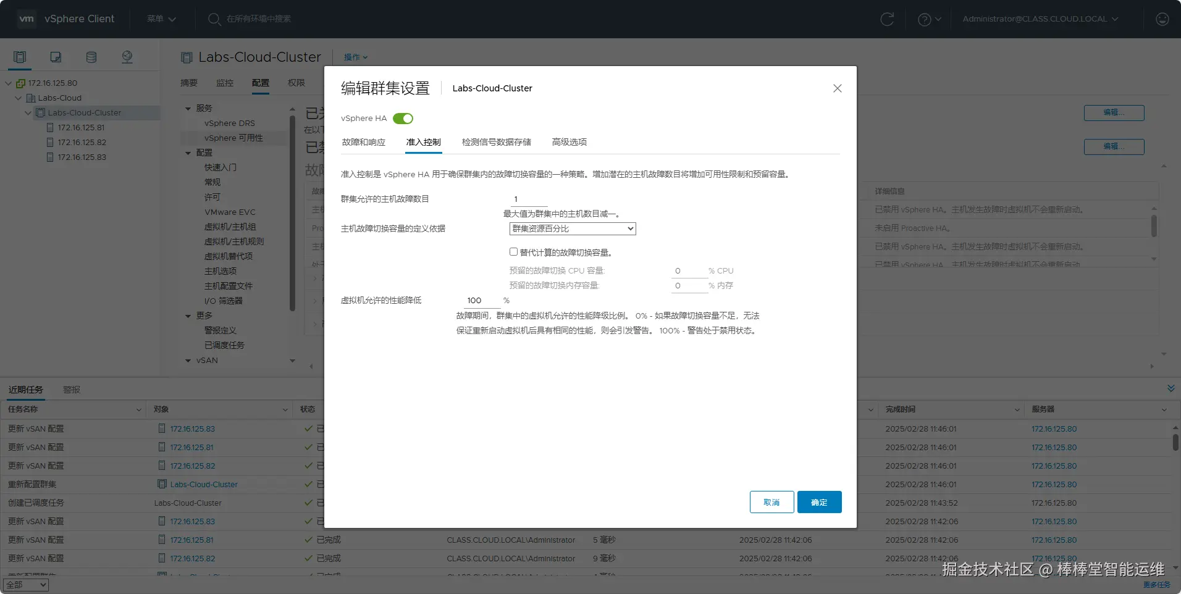
Task: Click the recent tasks vertical scrollbar
Action: click(1175, 442)
